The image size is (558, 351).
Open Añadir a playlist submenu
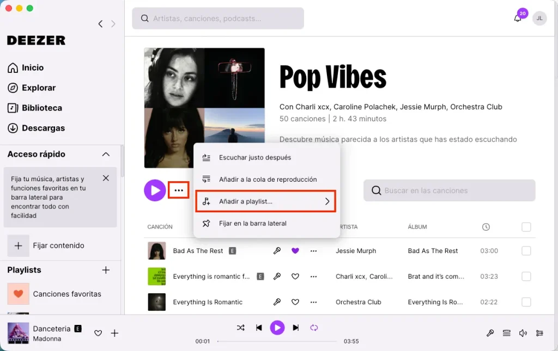click(x=266, y=201)
